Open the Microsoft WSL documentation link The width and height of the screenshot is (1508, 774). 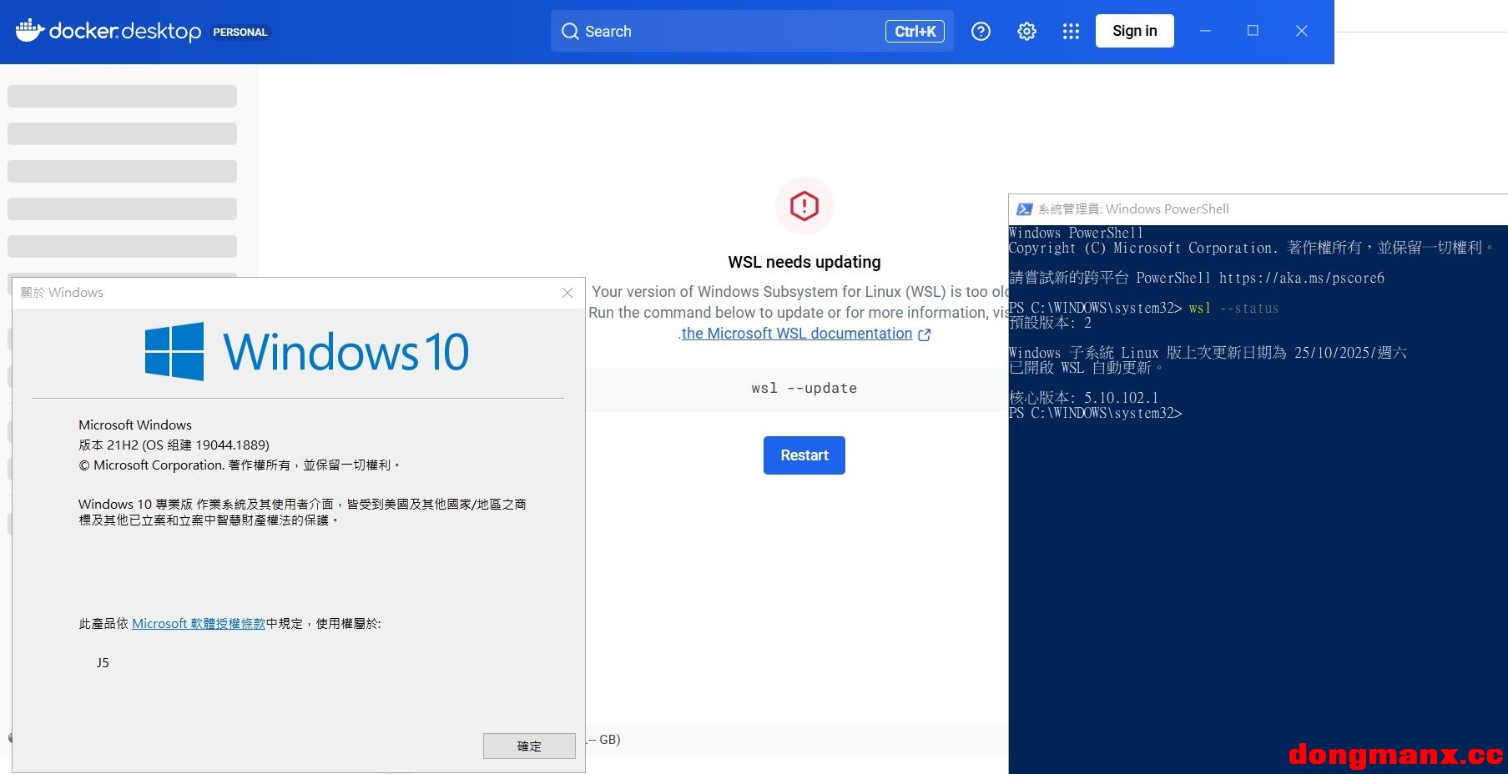pos(797,334)
